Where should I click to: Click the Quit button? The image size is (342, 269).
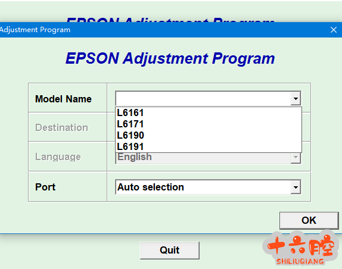170,250
